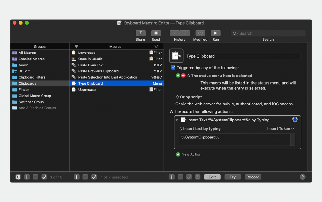Click the disabled action minus button
This screenshot has width=322, height=202.
point(180,177)
